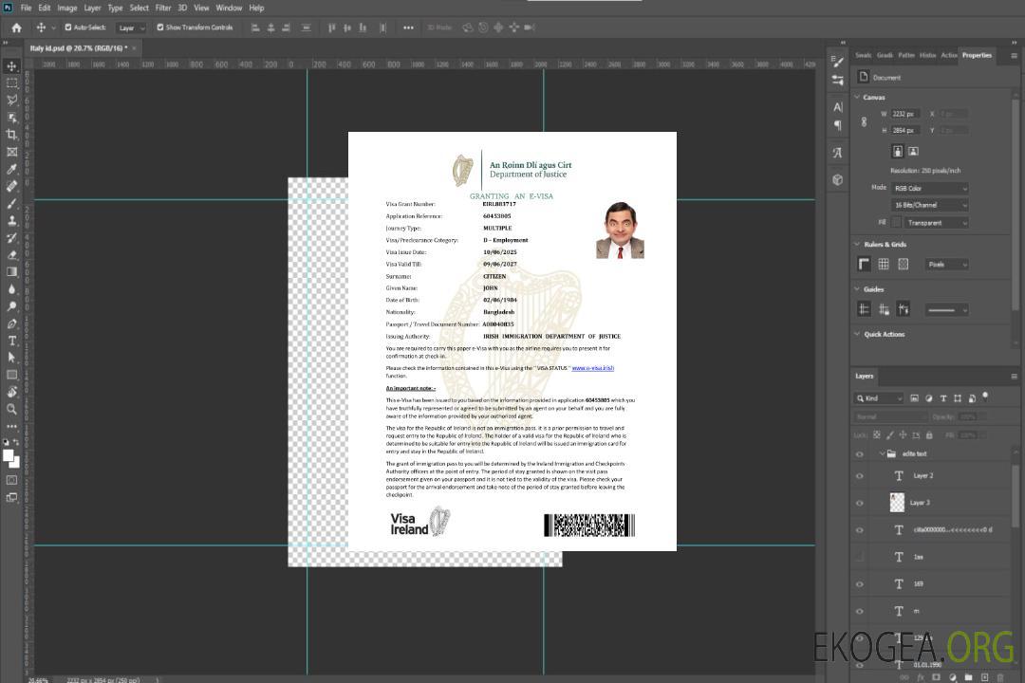The height and width of the screenshot is (683, 1025).
Task: Collapse the 'edite text' layer group
Action: 881,453
